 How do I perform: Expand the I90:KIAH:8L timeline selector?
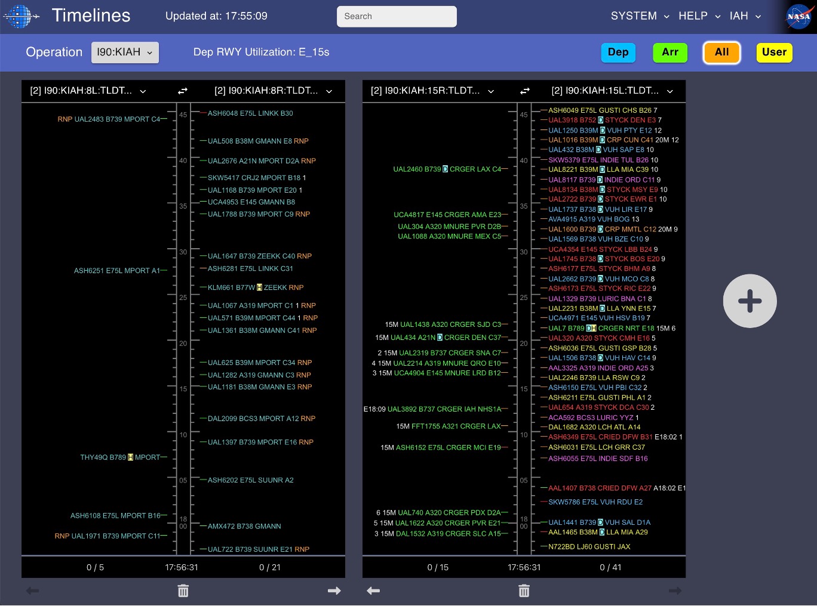click(x=88, y=91)
